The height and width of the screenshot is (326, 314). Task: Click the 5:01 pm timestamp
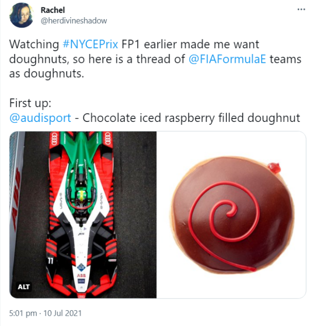click(x=22, y=313)
